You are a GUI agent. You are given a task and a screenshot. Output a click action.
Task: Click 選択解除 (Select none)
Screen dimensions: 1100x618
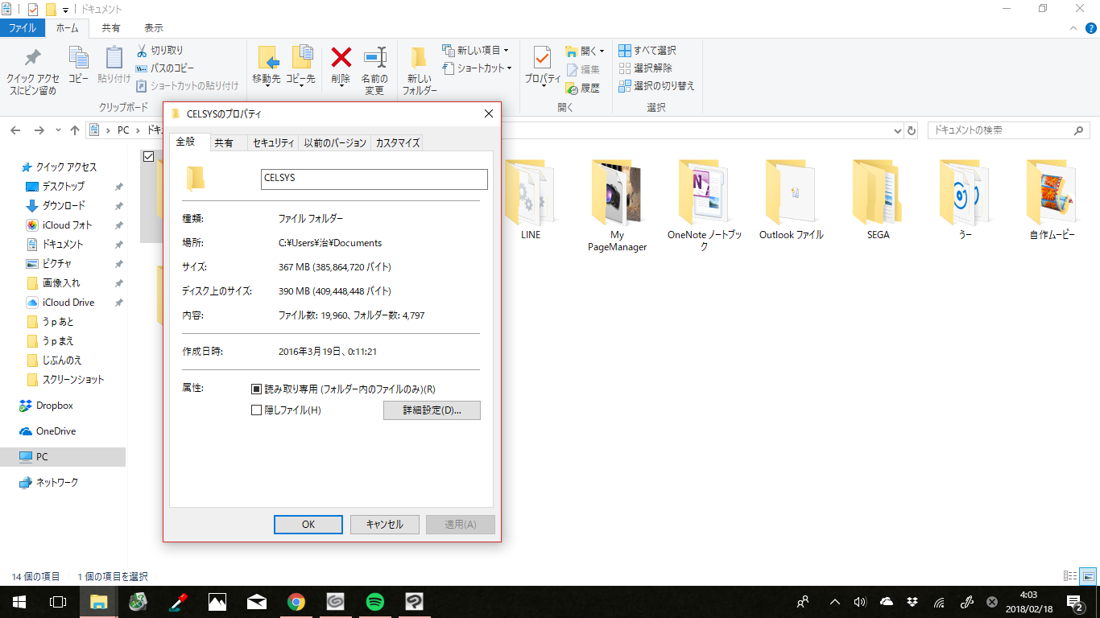coord(645,68)
